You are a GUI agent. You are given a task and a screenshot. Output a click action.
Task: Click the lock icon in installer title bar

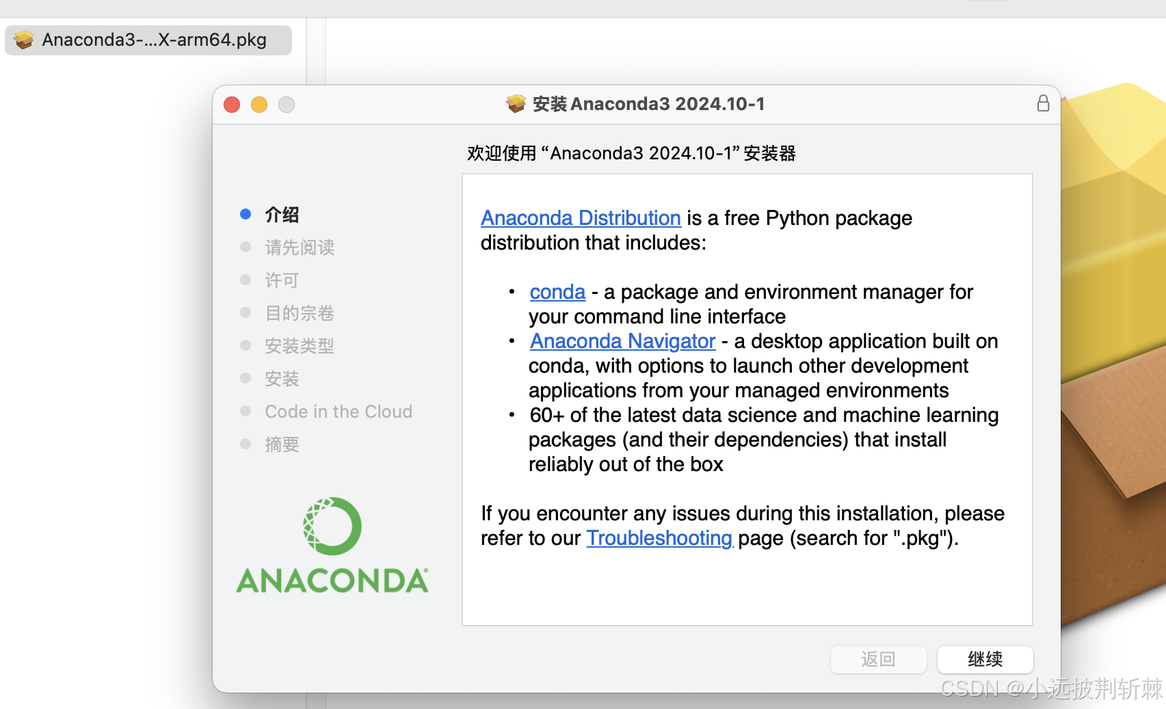coord(1043,103)
